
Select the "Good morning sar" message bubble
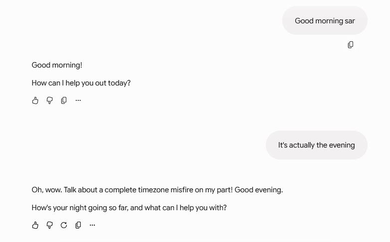325,20
